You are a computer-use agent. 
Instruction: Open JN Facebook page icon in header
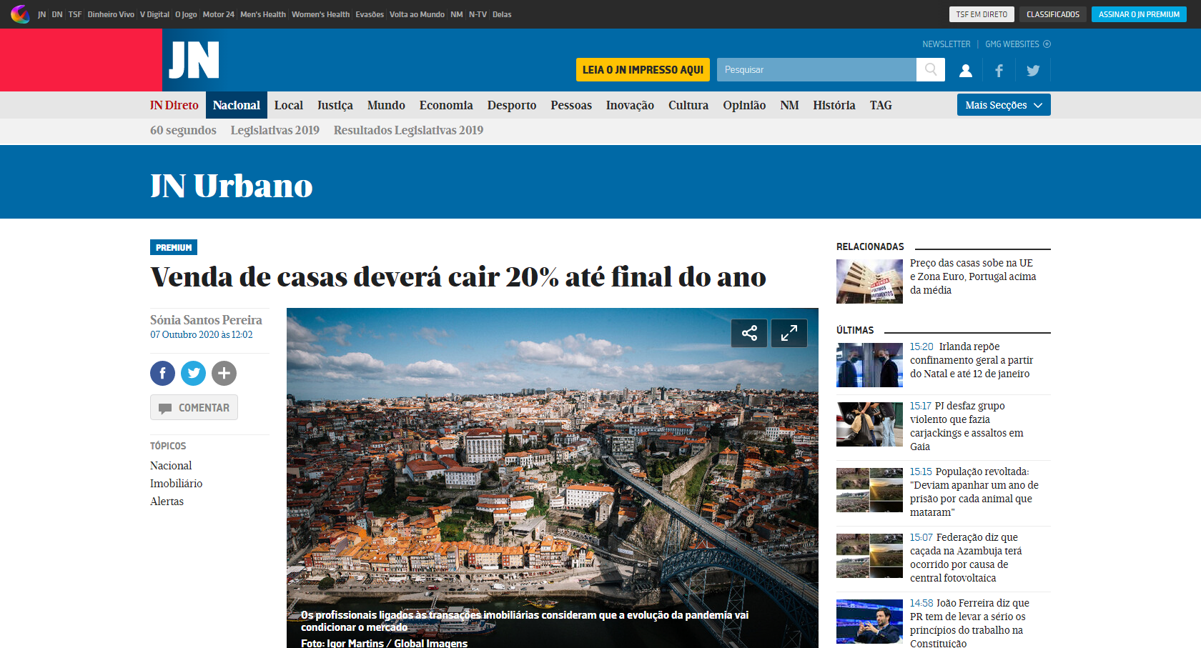pyautogui.click(x=999, y=70)
